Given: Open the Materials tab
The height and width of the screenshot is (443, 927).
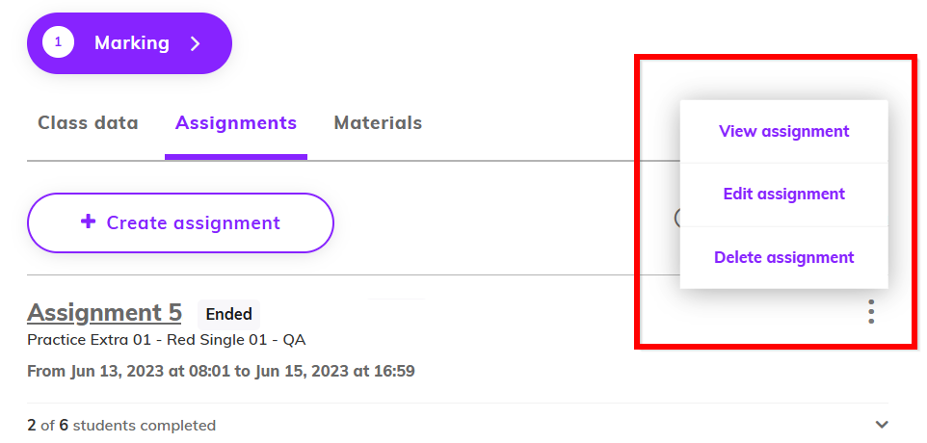Looking at the screenshot, I should [x=378, y=123].
